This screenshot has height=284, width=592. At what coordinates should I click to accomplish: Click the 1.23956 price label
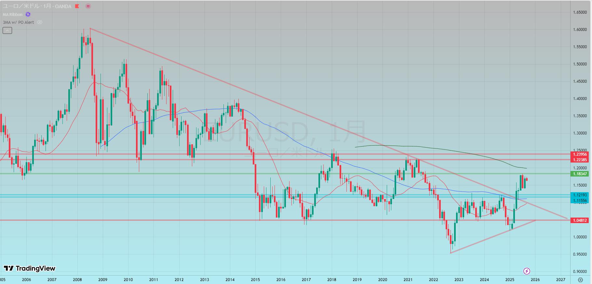[x=580, y=154]
